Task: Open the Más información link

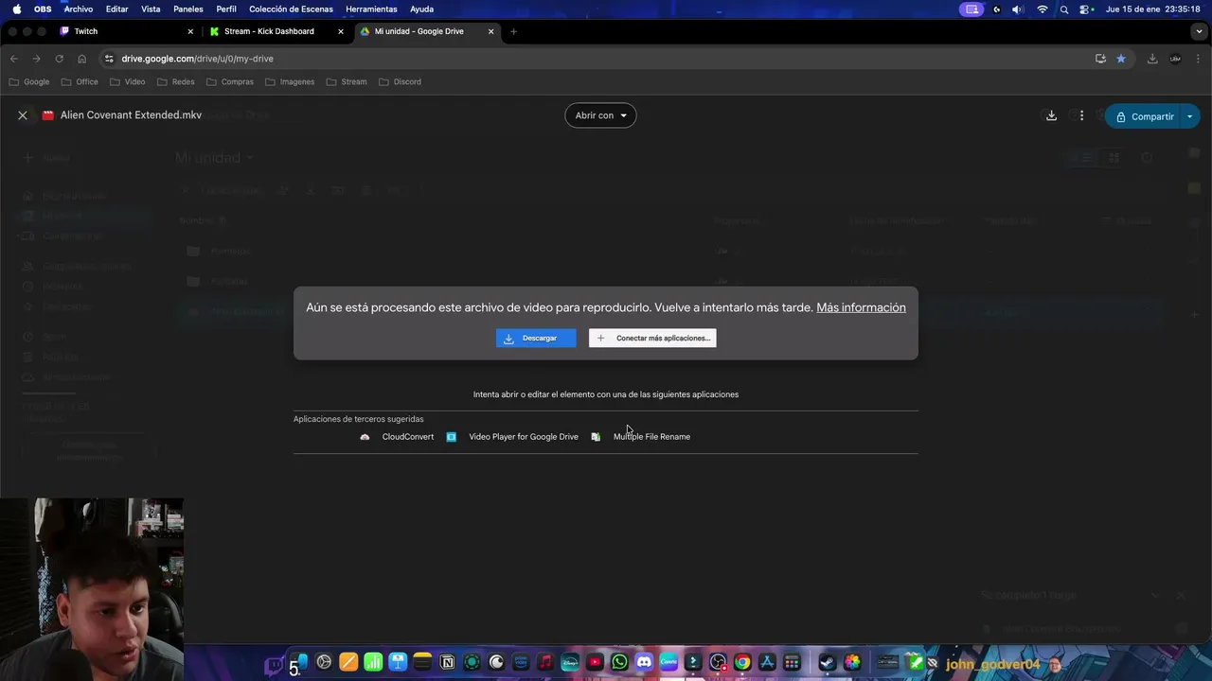Action: coord(861,307)
